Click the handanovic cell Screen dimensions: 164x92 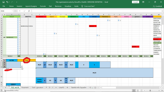[x=12, y=37]
